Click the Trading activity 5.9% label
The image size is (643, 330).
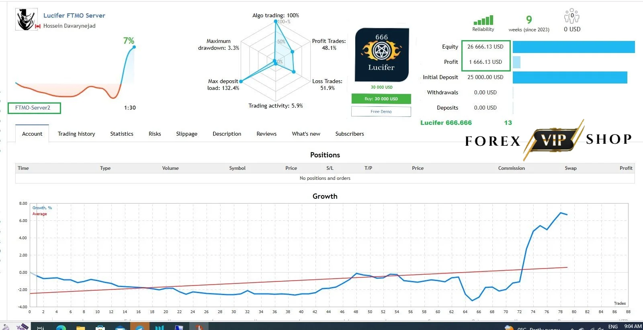pyautogui.click(x=276, y=106)
